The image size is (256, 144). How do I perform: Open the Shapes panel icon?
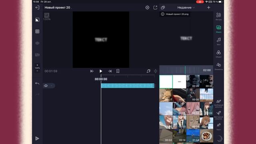pyautogui.click(x=219, y=16)
